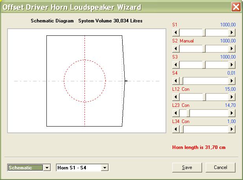The image size is (243, 180).
Task: Decrease S3 using left arrow
Action: tap(176, 65)
